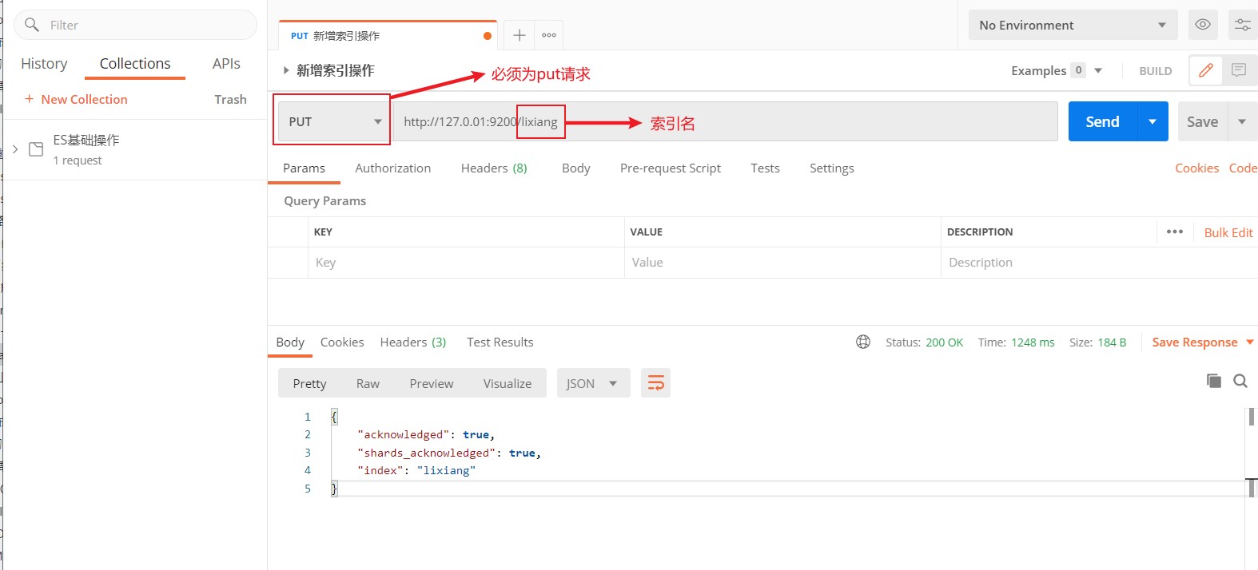Switch to the History sidebar tab
Image resolution: width=1258 pixels, height=570 pixels.
pos(44,64)
